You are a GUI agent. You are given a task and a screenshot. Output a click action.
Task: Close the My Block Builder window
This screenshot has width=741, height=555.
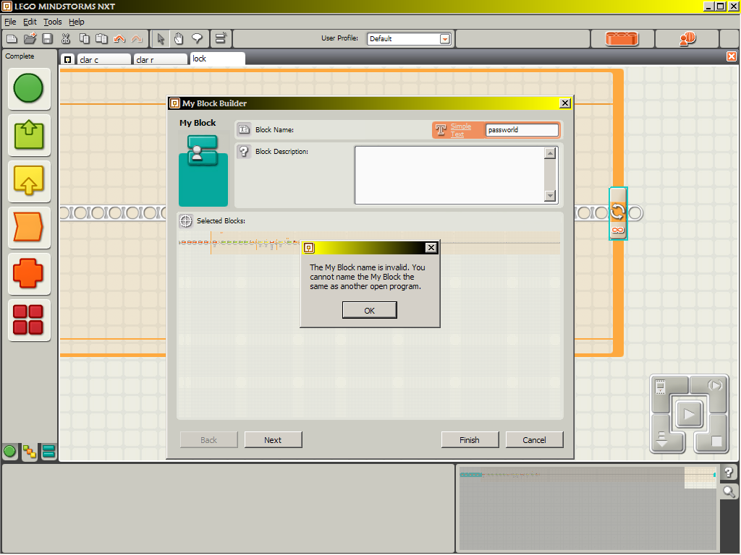pos(564,103)
